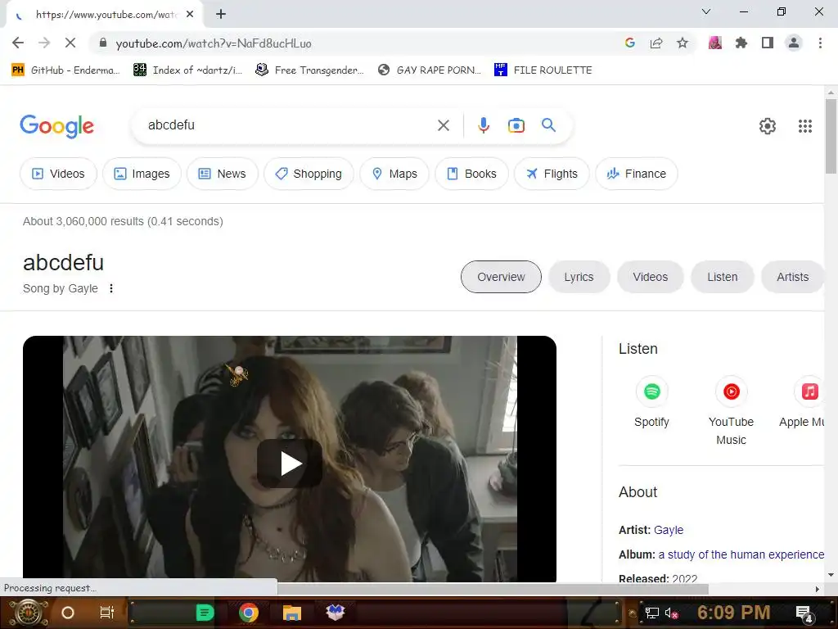Click the vertical page scrollbar
838x629 pixels.
(x=831, y=137)
